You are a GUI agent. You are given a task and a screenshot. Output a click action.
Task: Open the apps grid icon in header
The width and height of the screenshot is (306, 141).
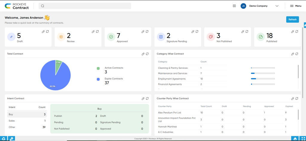234,6
